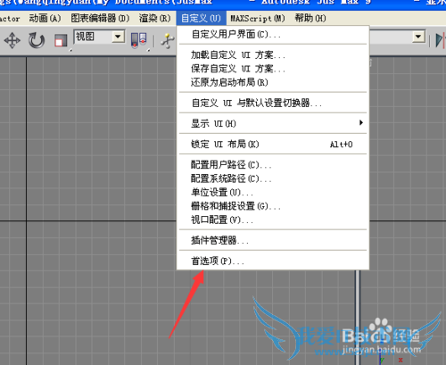
Task: Click the pivot point center icon
Action: tap(138, 40)
